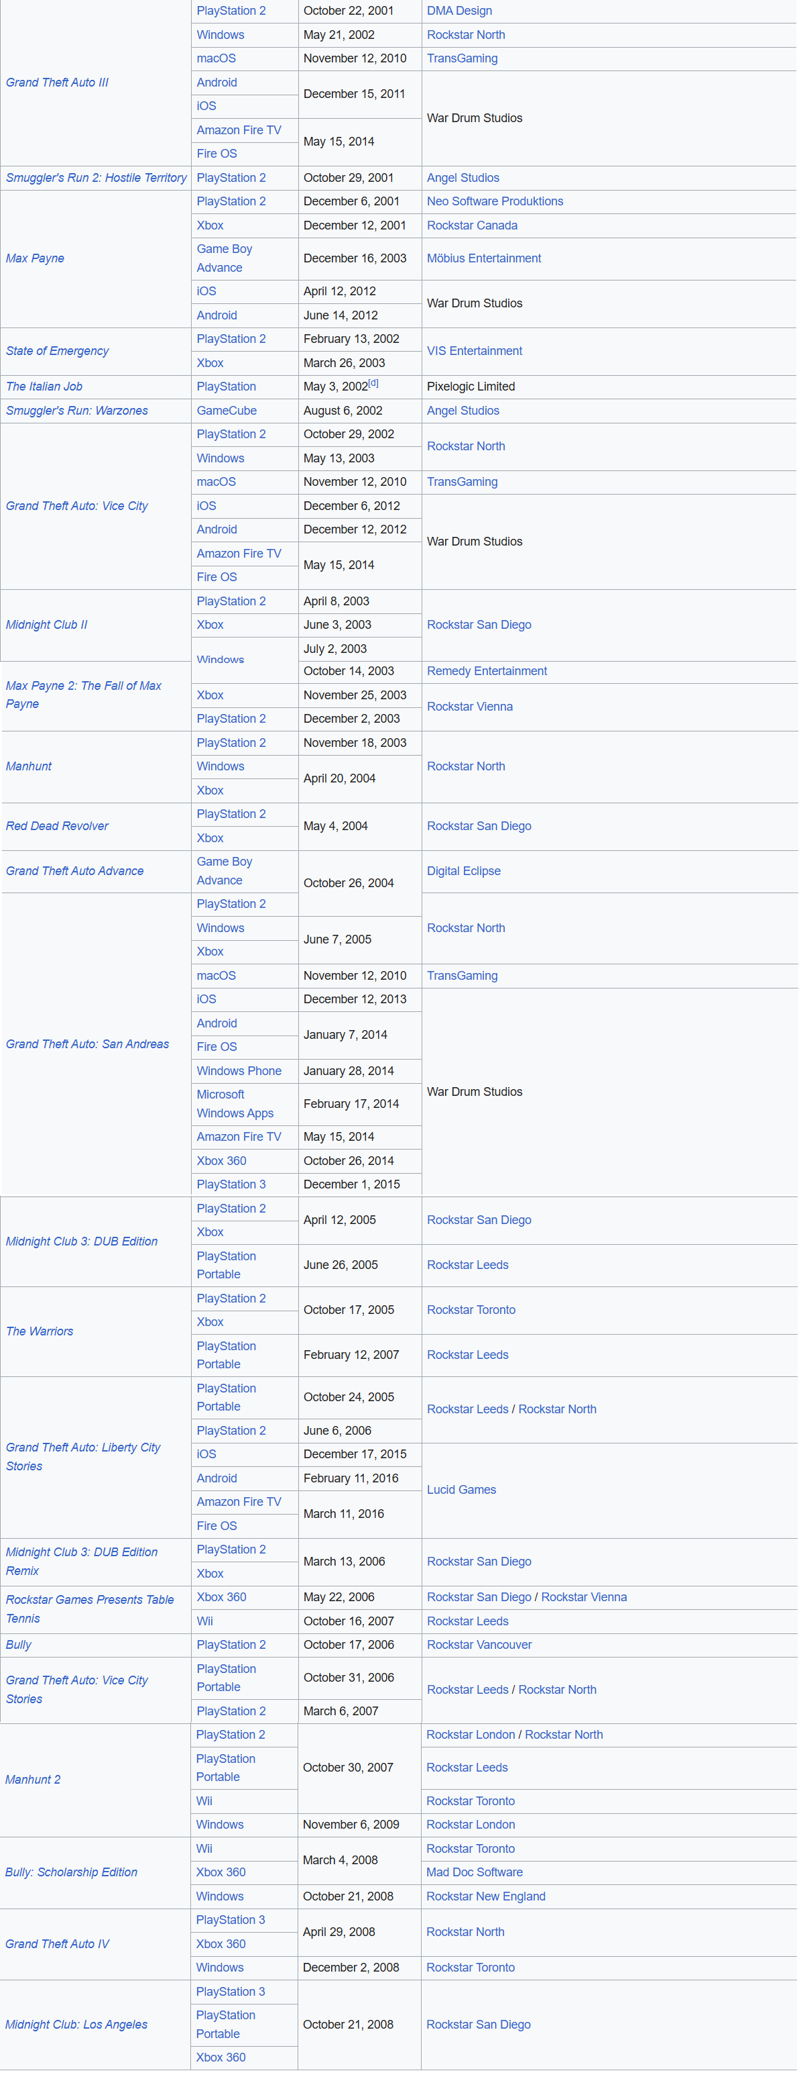
Task: Open the Rockstar Vancouver link
Action: point(479,1645)
